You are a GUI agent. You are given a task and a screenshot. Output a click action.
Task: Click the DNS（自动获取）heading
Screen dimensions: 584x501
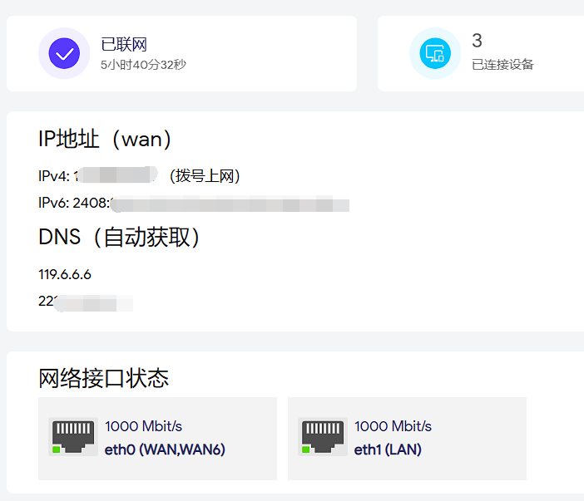click(x=120, y=238)
